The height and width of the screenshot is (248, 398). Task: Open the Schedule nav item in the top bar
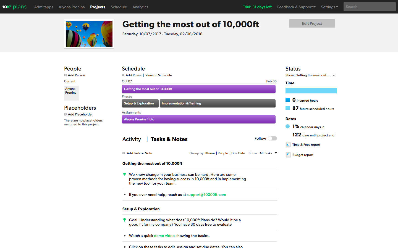[119, 7]
